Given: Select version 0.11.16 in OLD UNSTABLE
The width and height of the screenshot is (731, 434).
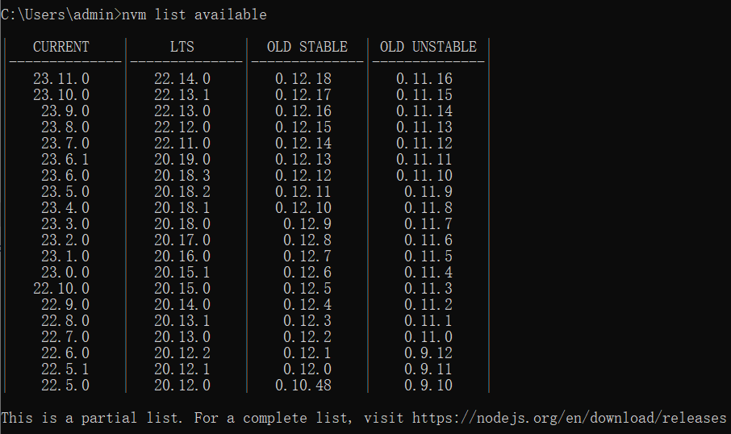Looking at the screenshot, I should (424, 79).
